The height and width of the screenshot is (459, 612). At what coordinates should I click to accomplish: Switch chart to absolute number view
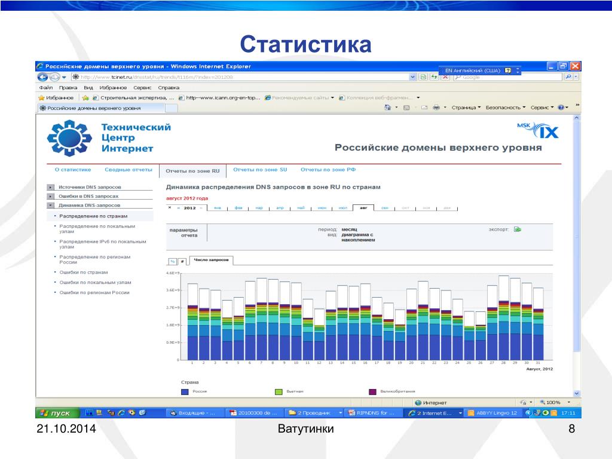coord(182,262)
